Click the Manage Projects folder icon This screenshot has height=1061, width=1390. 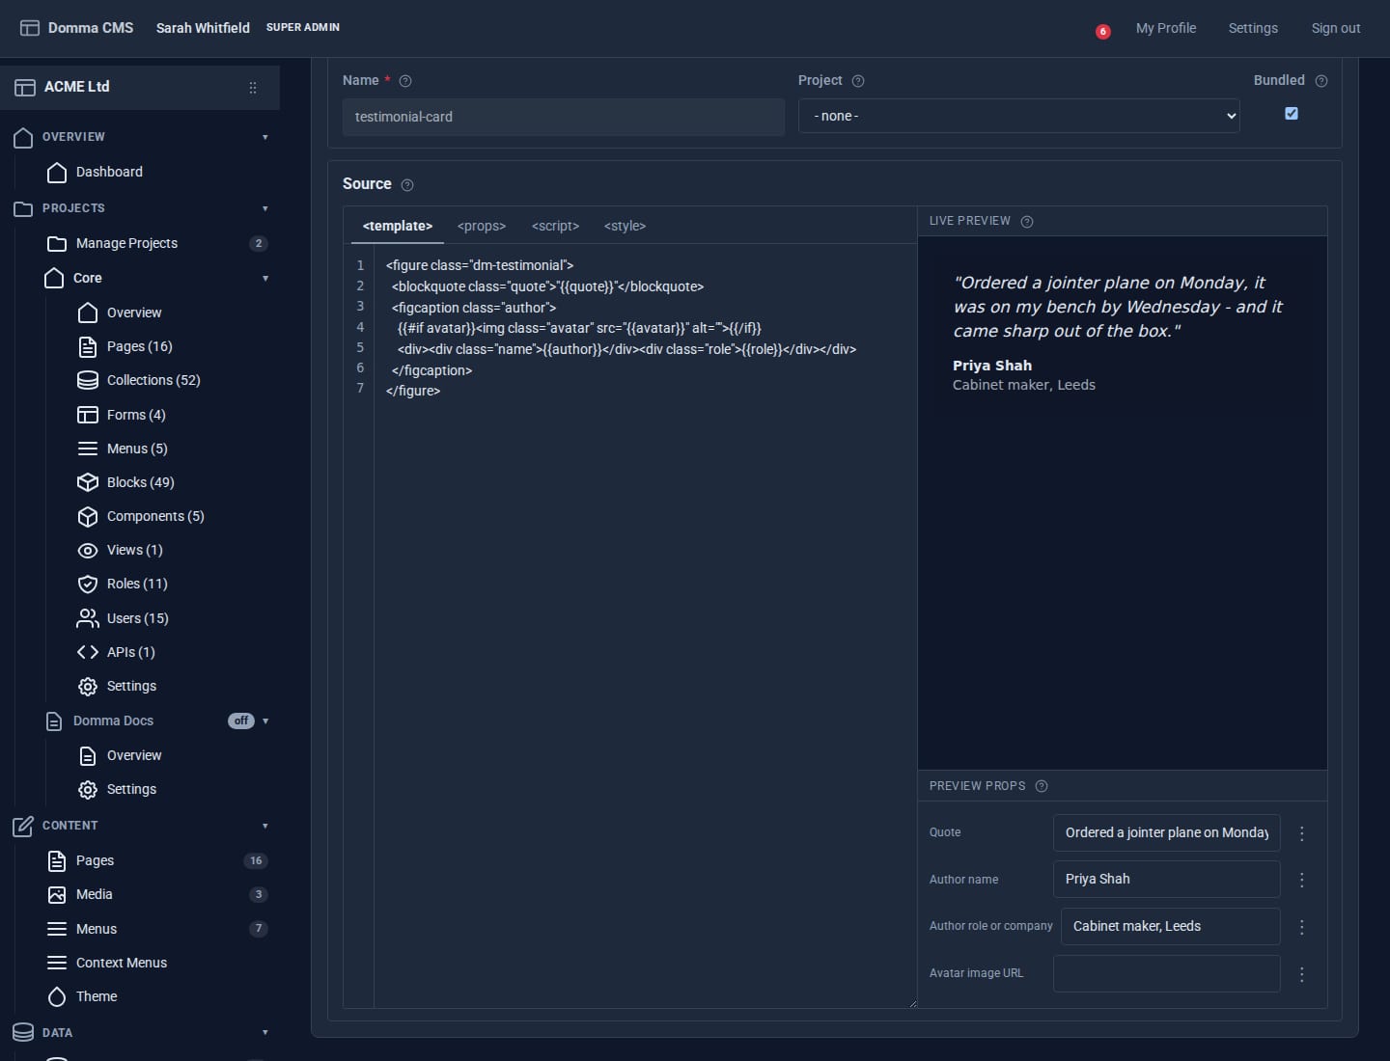(x=57, y=244)
